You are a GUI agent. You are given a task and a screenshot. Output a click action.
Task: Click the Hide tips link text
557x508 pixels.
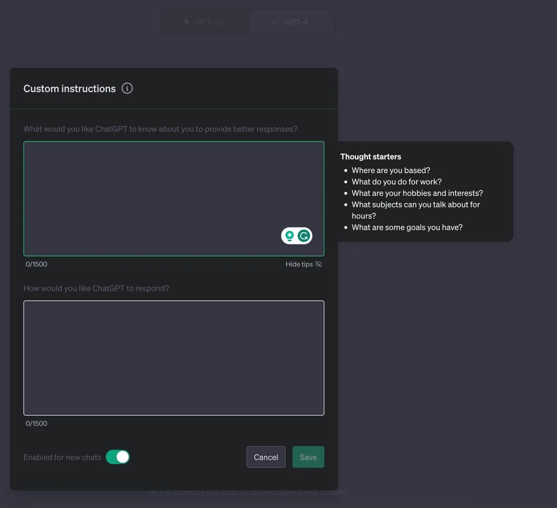(x=299, y=264)
